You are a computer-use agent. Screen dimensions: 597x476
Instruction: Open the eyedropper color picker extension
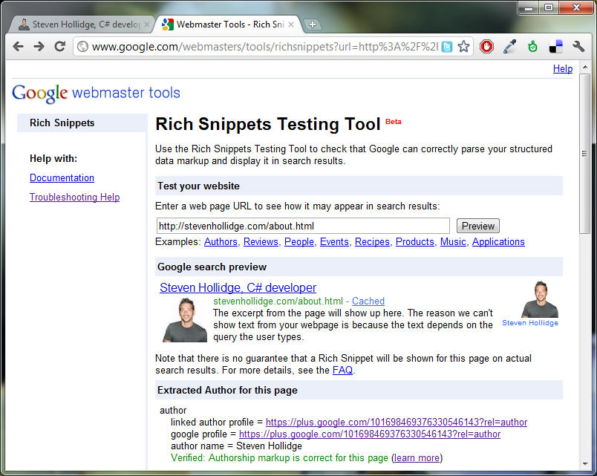(509, 47)
